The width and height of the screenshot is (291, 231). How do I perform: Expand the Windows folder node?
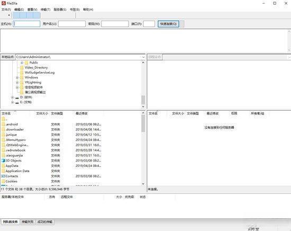pos(17,77)
